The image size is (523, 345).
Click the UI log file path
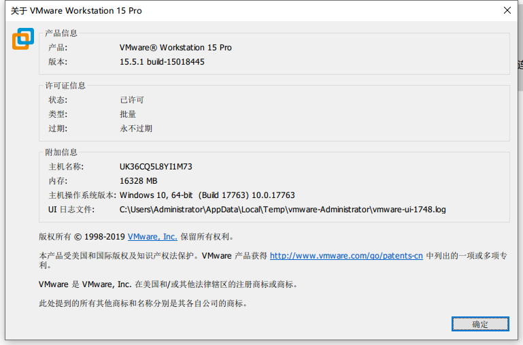tap(282, 210)
